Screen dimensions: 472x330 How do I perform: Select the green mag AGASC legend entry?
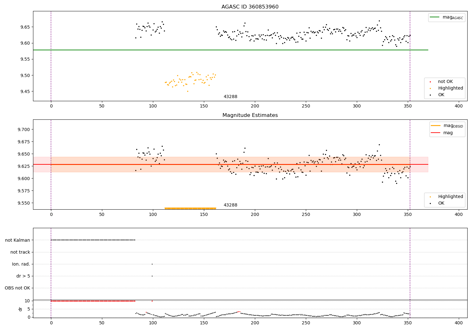pyautogui.click(x=447, y=17)
